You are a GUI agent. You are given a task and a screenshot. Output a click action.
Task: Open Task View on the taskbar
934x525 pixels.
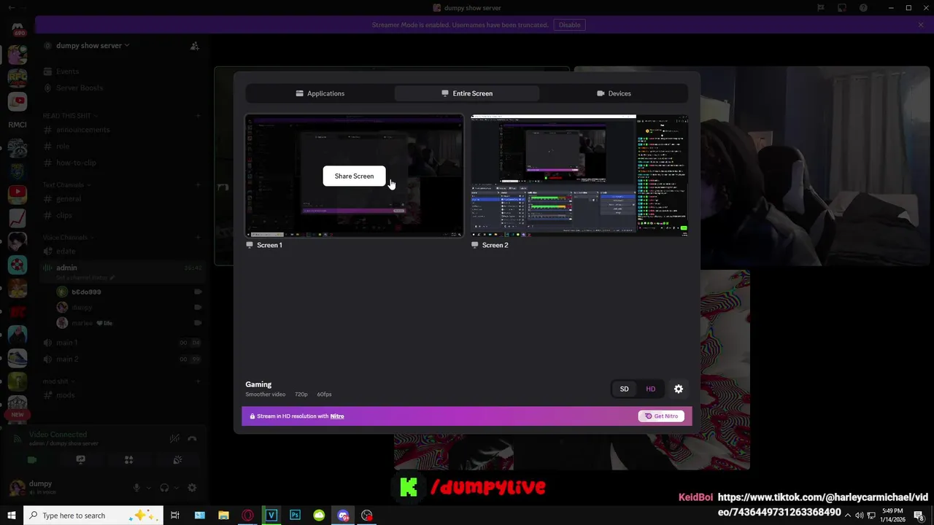tap(175, 516)
